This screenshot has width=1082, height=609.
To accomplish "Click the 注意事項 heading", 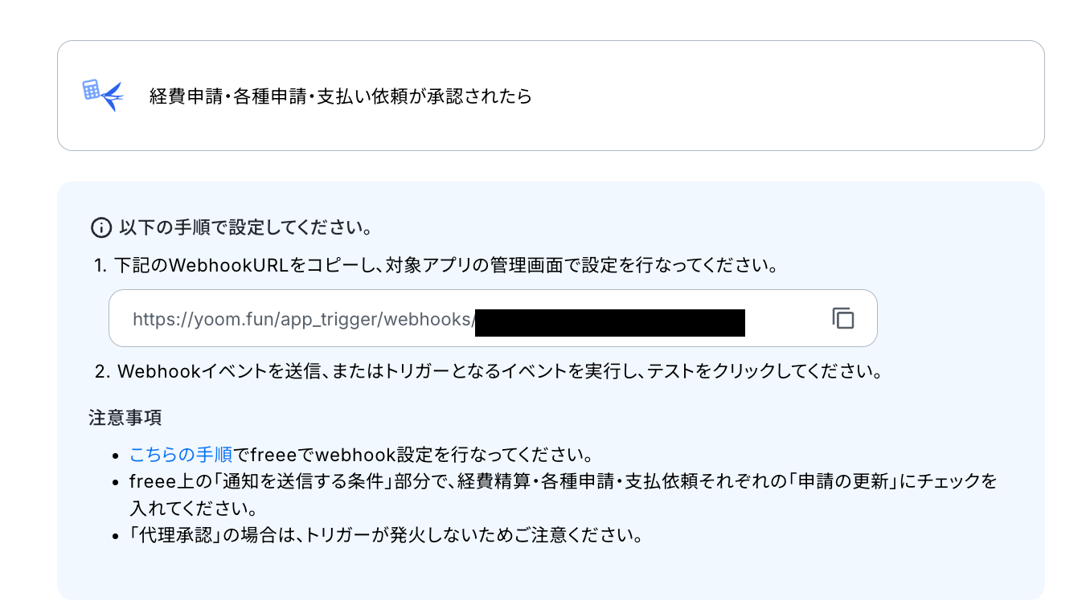I will (x=125, y=418).
